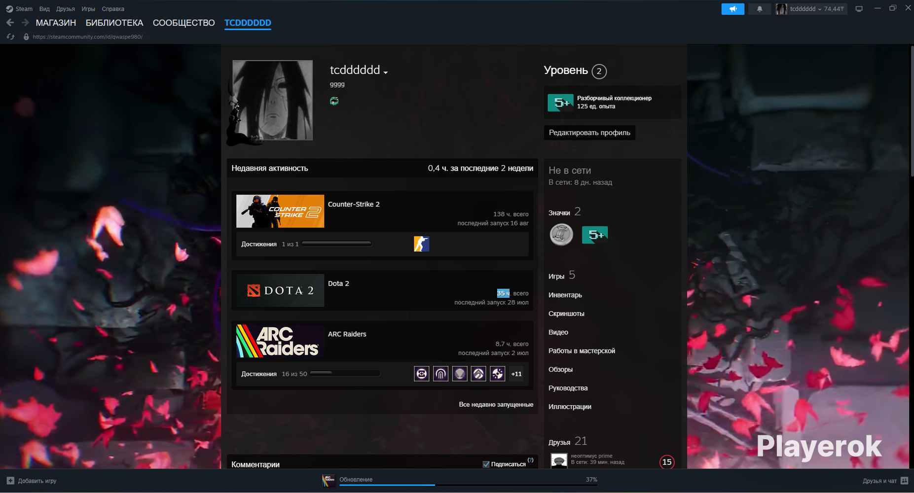Viewport: 914px width, 493px height.
Task: Open the Скриншоты link
Action: coord(566,314)
